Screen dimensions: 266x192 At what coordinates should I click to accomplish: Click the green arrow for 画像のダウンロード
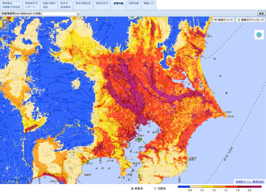coord(238,20)
